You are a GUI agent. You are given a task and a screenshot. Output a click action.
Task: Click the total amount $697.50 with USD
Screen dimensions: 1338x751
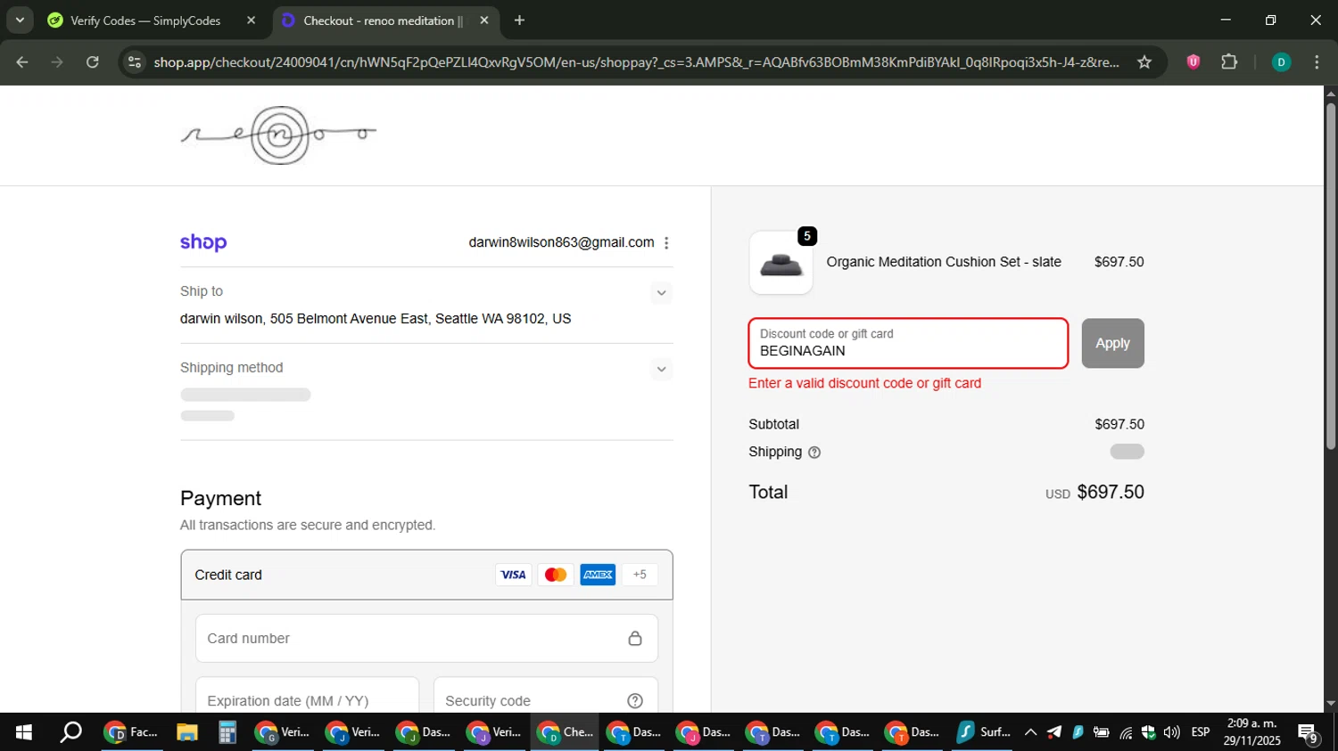click(x=1094, y=492)
